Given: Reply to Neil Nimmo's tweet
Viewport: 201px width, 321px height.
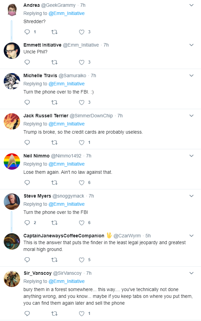Looking at the screenshot, I should coord(27,183).
